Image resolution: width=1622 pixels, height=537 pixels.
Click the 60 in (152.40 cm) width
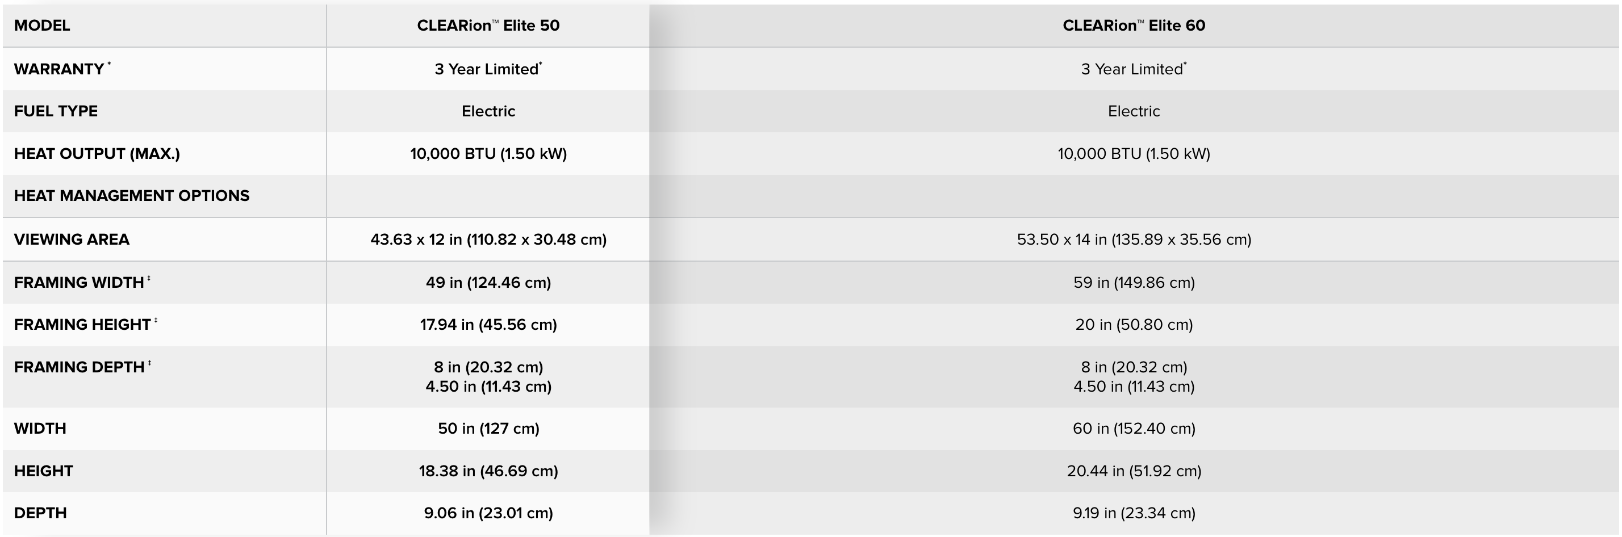coord(1134,428)
